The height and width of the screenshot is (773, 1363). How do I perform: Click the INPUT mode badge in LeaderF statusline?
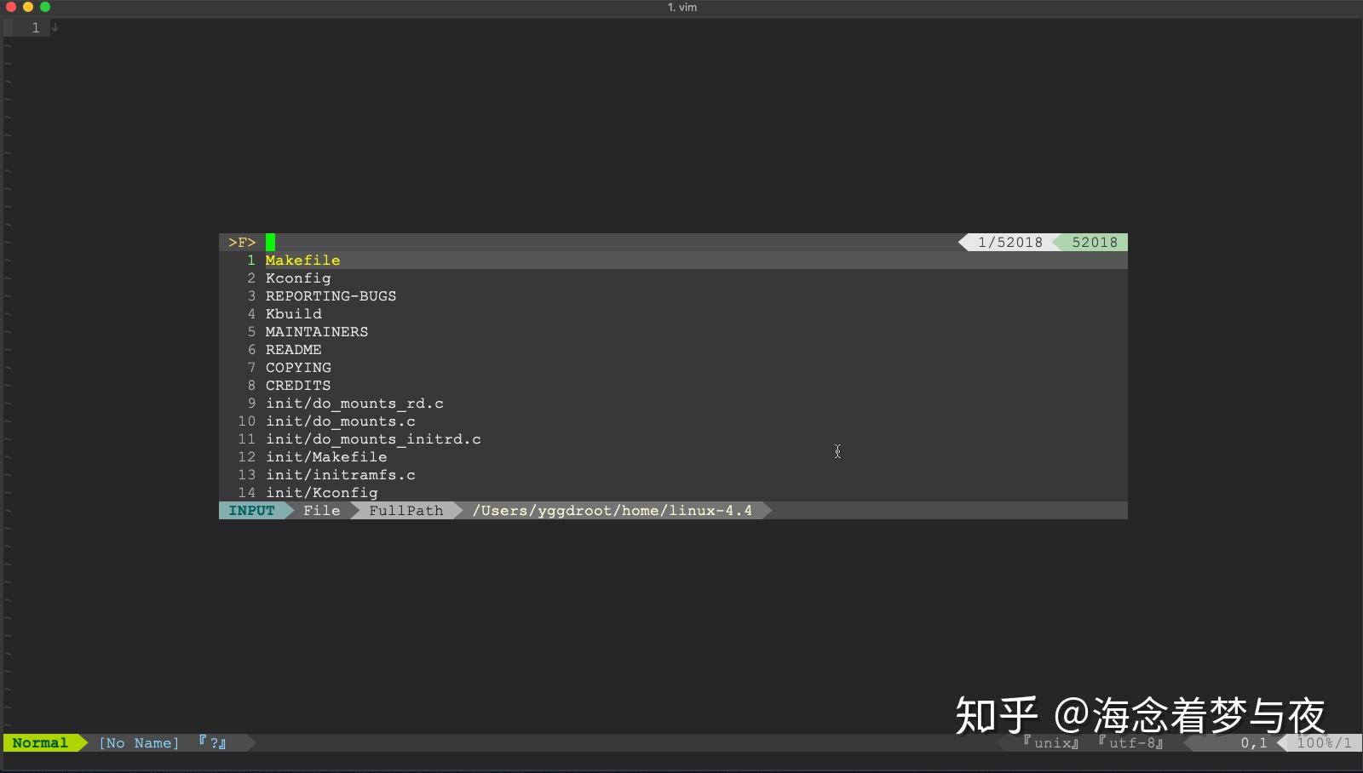click(x=251, y=510)
